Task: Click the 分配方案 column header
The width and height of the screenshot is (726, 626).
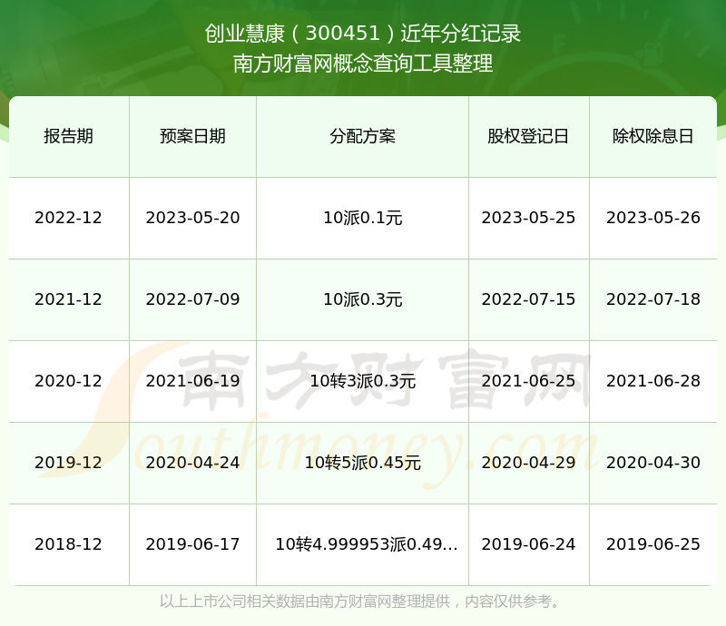Action: [362, 136]
